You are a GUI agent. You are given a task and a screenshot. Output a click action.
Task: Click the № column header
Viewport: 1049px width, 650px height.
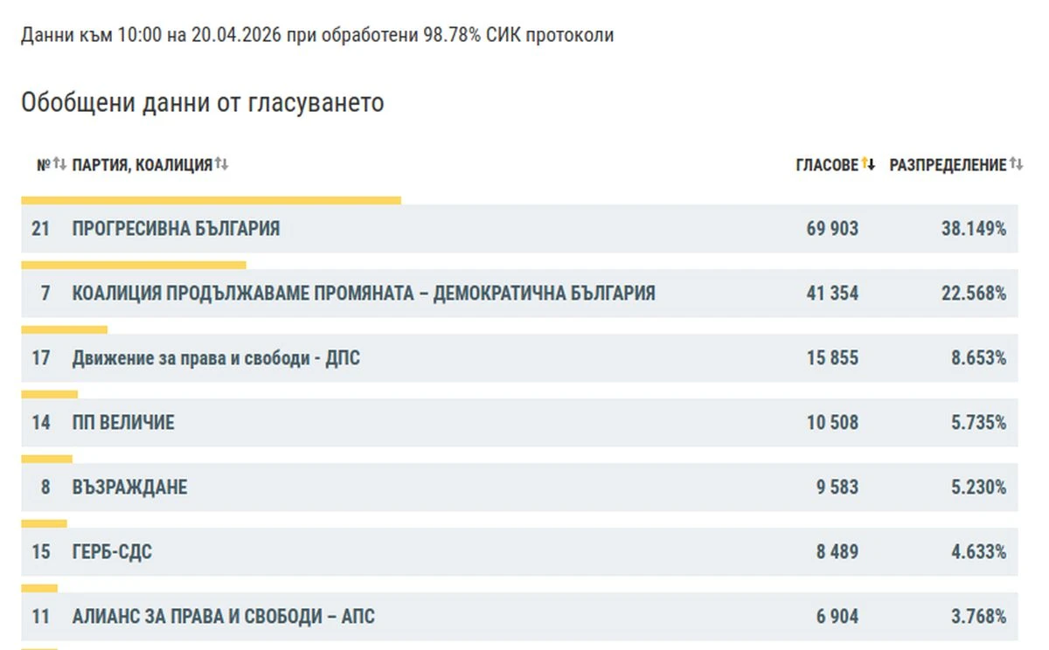point(44,165)
